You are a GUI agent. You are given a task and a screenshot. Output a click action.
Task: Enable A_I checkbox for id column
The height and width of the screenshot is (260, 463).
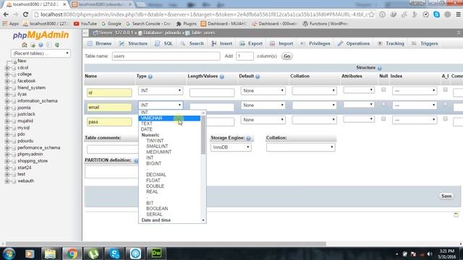click(x=445, y=90)
